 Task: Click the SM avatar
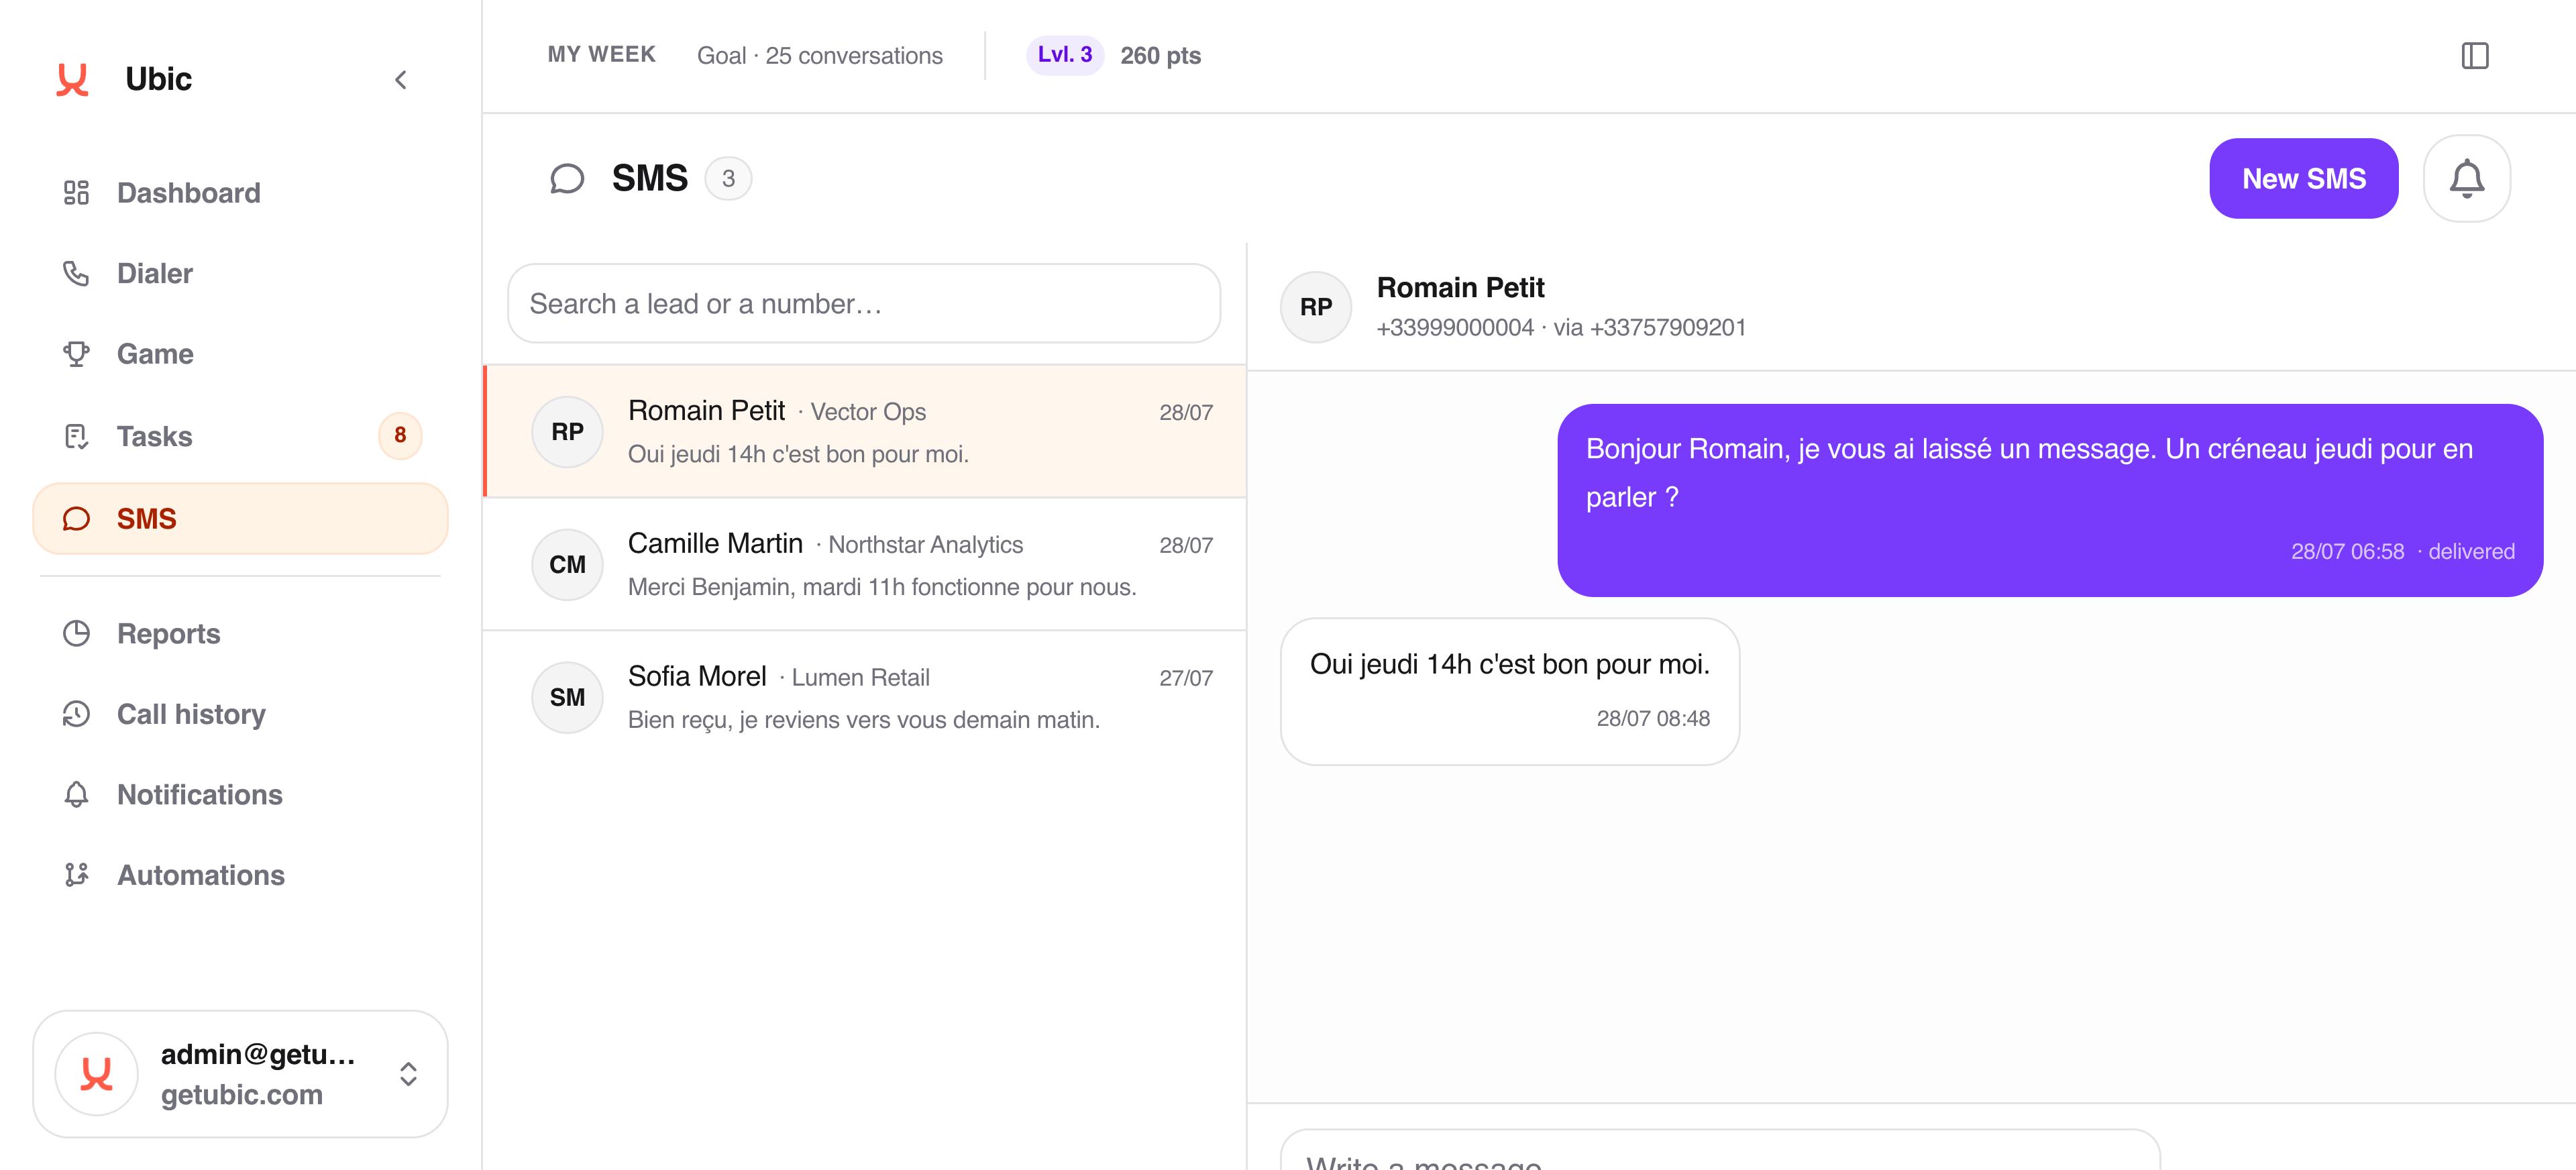pyautogui.click(x=567, y=697)
